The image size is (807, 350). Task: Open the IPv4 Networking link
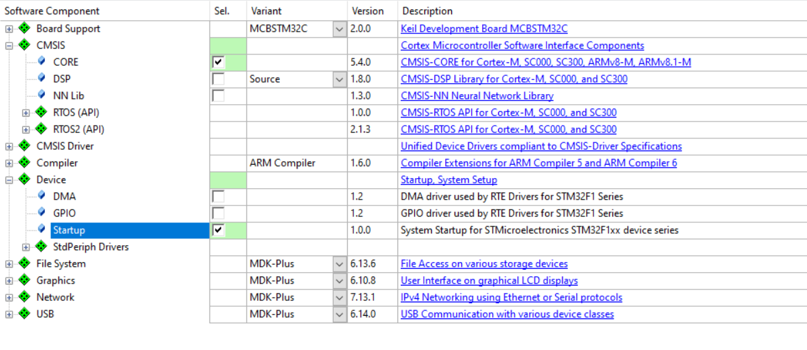pyautogui.click(x=512, y=298)
